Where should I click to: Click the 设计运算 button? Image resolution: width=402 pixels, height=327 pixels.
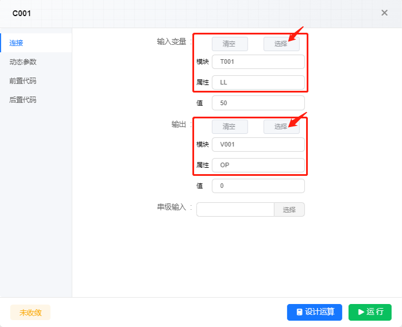(x=315, y=312)
